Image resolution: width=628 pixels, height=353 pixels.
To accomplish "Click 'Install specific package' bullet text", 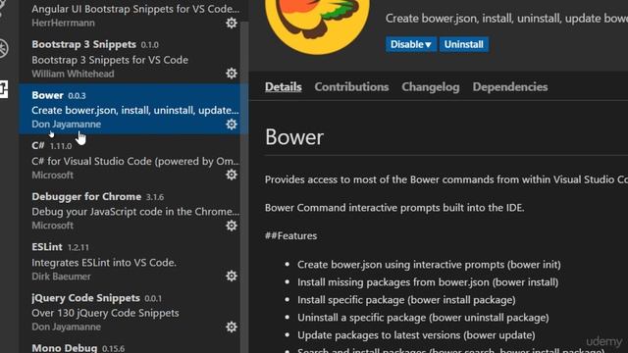I will [x=406, y=300].
